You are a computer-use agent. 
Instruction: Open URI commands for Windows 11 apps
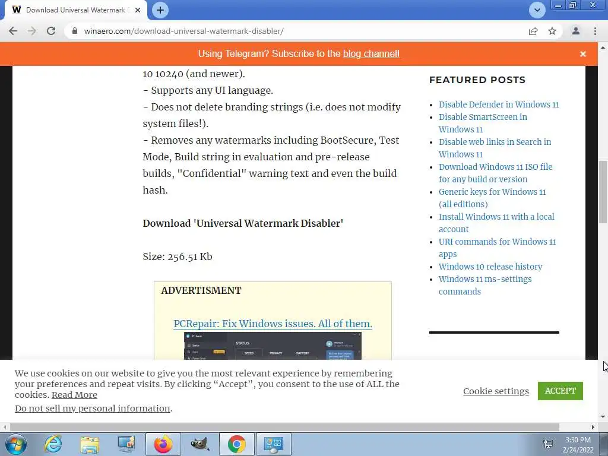click(x=497, y=248)
